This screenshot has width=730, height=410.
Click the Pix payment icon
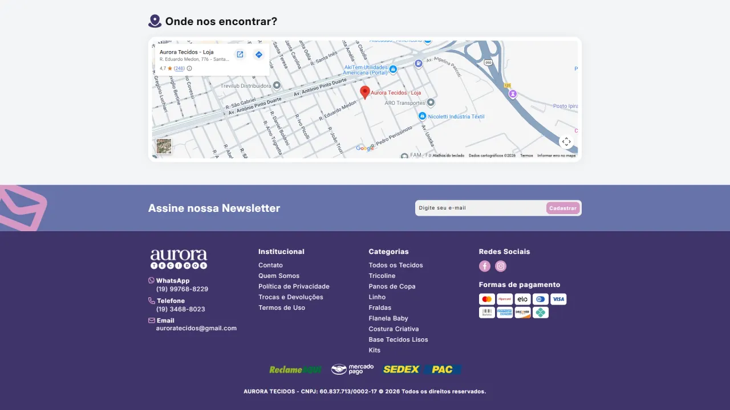pos(541,313)
